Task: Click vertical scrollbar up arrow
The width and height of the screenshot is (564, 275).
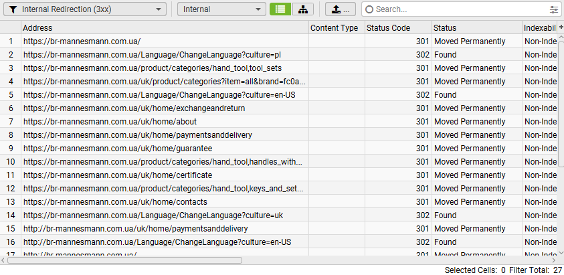Action: [561, 37]
